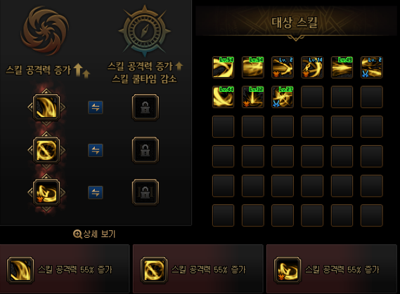The width and height of the screenshot is (400, 294).
Task: Choose the Lv.32 skill icon
Action: (x=253, y=97)
